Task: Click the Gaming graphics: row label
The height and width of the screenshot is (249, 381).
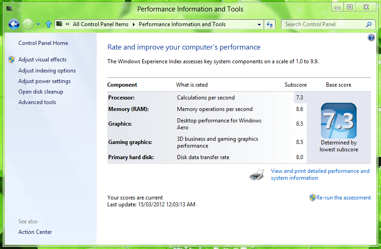Action: (x=130, y=142)
